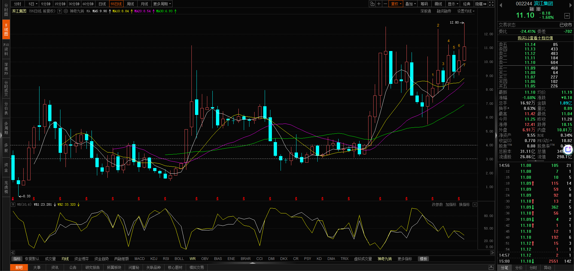Collapse the quote panel using minus box
The width and height of the screenshot is (574, 271).
pos(567,16)
